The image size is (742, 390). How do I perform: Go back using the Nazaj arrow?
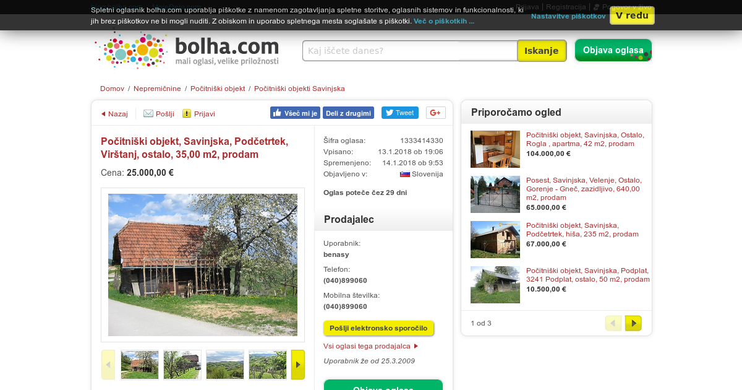tap(114, 114)
